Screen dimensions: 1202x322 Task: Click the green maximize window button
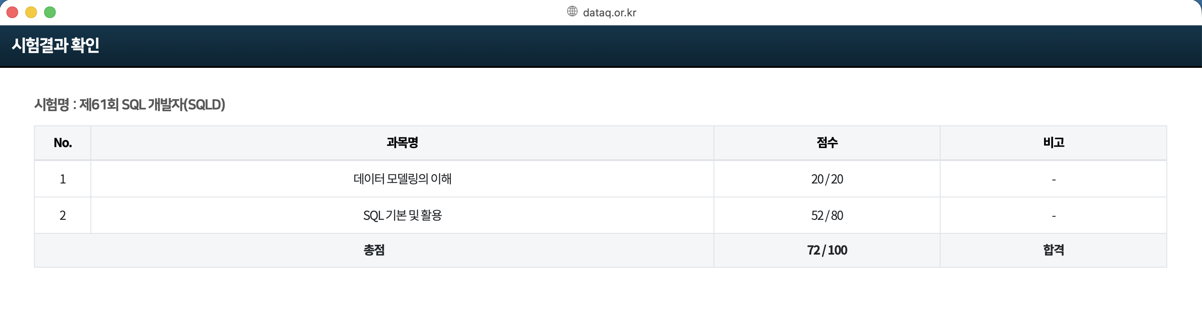click(x=50, y=12)
